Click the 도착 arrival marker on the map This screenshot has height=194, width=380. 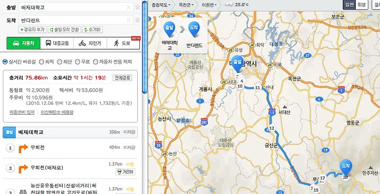coord(345,167)
